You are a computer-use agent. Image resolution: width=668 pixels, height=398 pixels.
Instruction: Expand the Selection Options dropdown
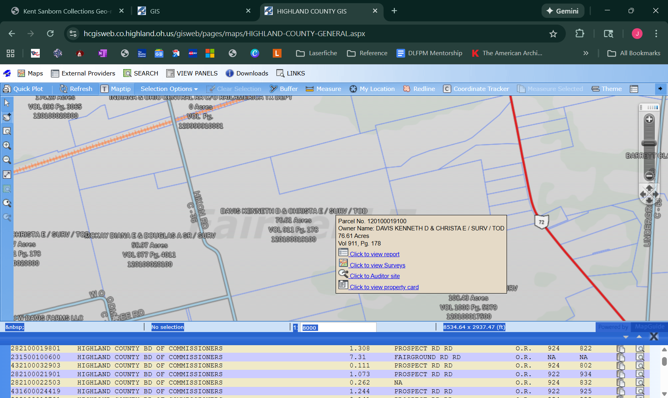[169, 89]
